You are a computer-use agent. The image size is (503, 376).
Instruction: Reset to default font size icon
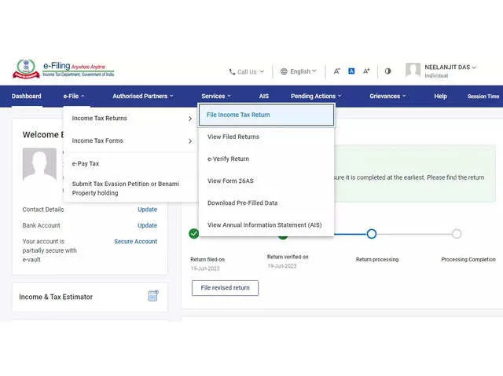pyautogui.click(x=351, y=71)
